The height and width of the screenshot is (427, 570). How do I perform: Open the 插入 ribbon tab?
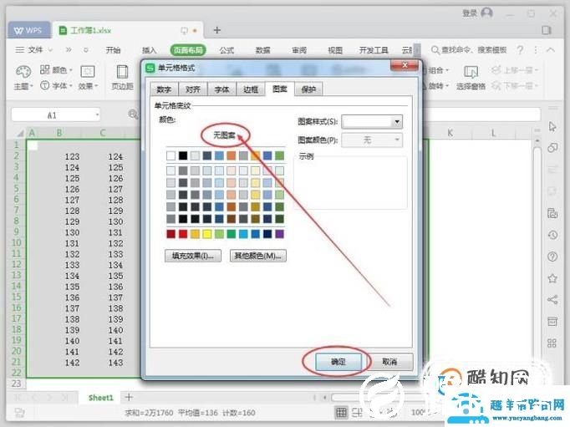pos(149,50)
